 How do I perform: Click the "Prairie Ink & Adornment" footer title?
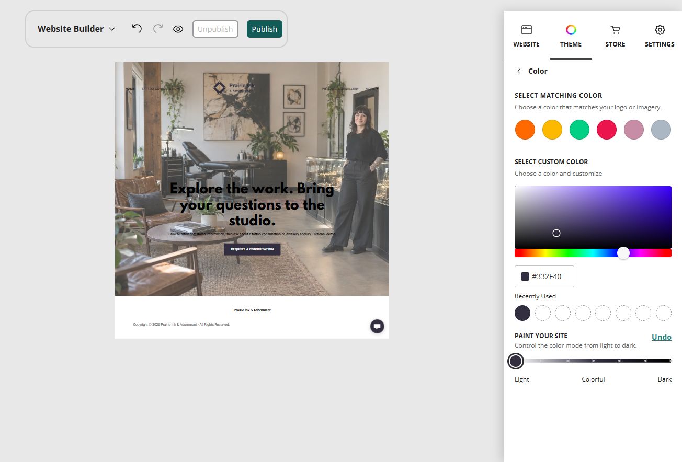pyautogui.click(x=252, y=310)
